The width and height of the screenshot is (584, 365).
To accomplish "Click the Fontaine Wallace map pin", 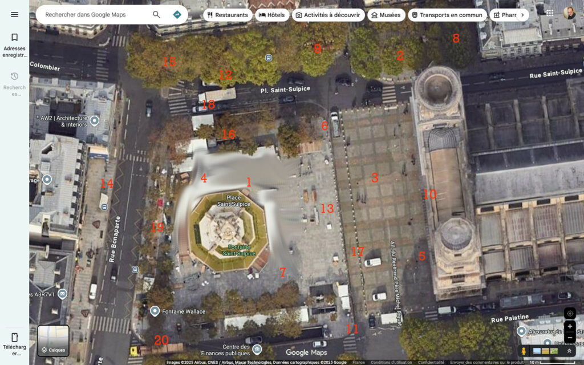I will point(155,311).
